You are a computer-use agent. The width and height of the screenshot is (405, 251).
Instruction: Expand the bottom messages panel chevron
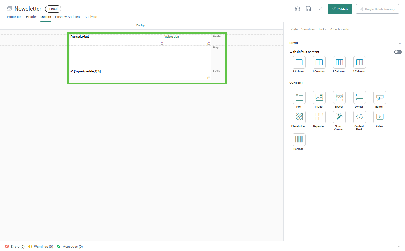pyautogui.click(x=399, y=247)
